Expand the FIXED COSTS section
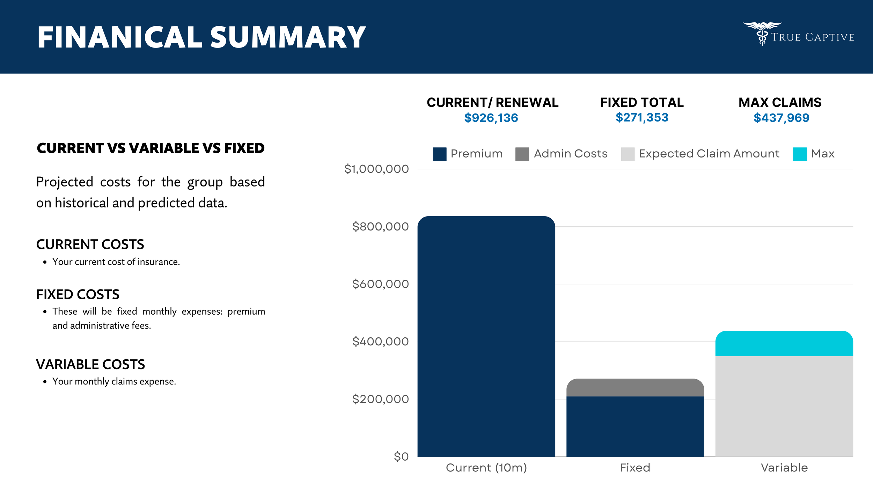This screenshot has width=873, height=491. 78,294
